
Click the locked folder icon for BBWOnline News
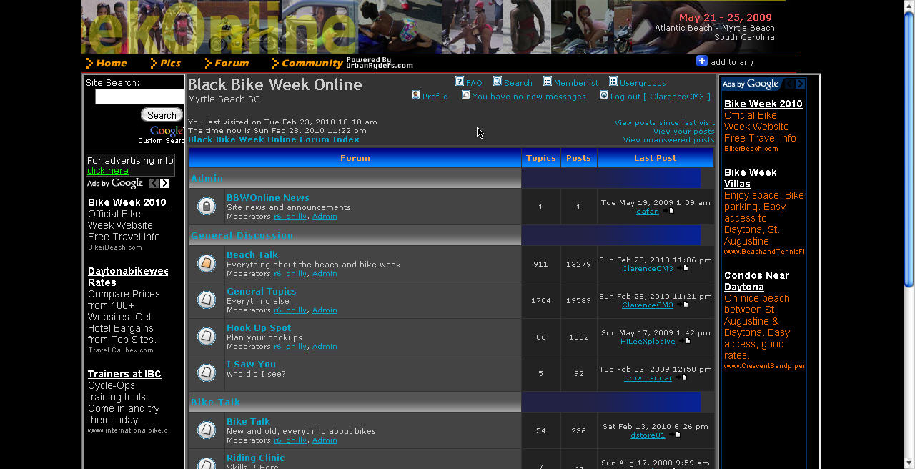coord(207,207)
